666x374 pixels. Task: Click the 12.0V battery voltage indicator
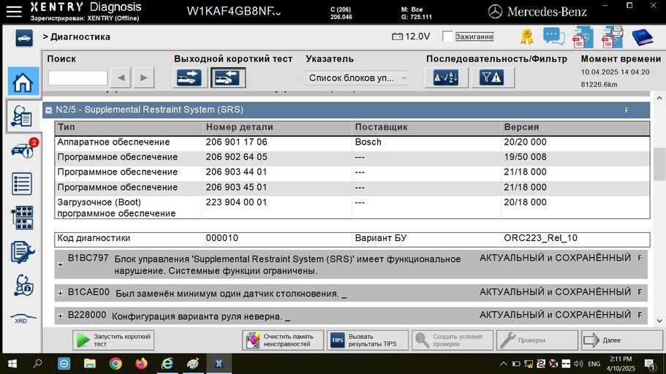(411, 37)
